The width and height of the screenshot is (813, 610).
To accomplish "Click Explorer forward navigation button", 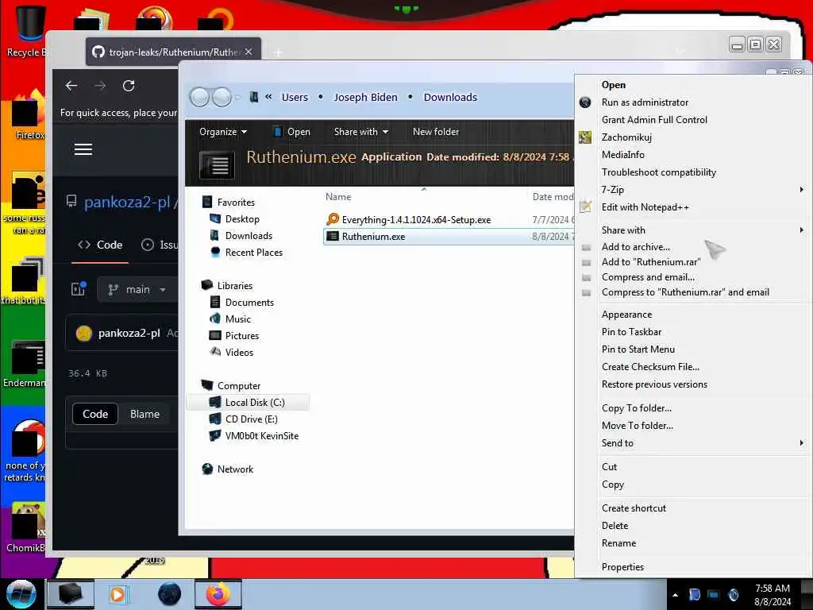I will click(222, 97).
